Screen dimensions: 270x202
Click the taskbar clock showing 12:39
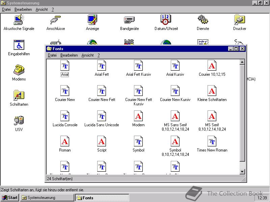tap(262, 198)
